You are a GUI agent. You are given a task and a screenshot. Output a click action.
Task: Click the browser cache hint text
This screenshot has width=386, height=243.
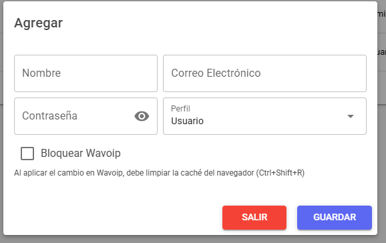coord(159,173)
